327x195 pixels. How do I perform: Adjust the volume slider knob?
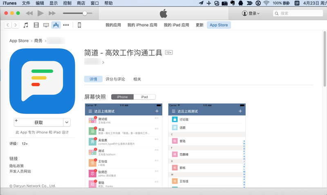click(x=85, y=13)
